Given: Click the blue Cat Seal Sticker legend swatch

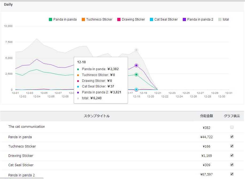Looking at the screenshot, I should [x=151, y=19].
